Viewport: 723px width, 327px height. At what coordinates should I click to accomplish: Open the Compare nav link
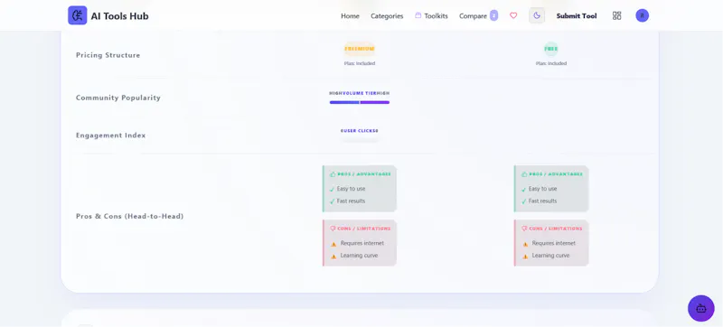tap(473, 16)
